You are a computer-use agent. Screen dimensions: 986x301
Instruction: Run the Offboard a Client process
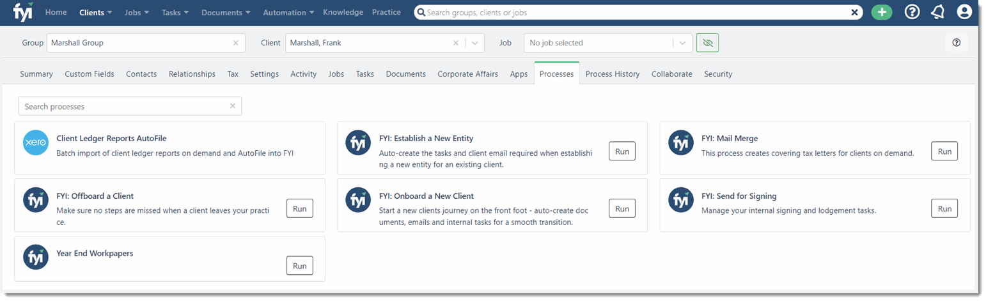click(x=300, y=208)
